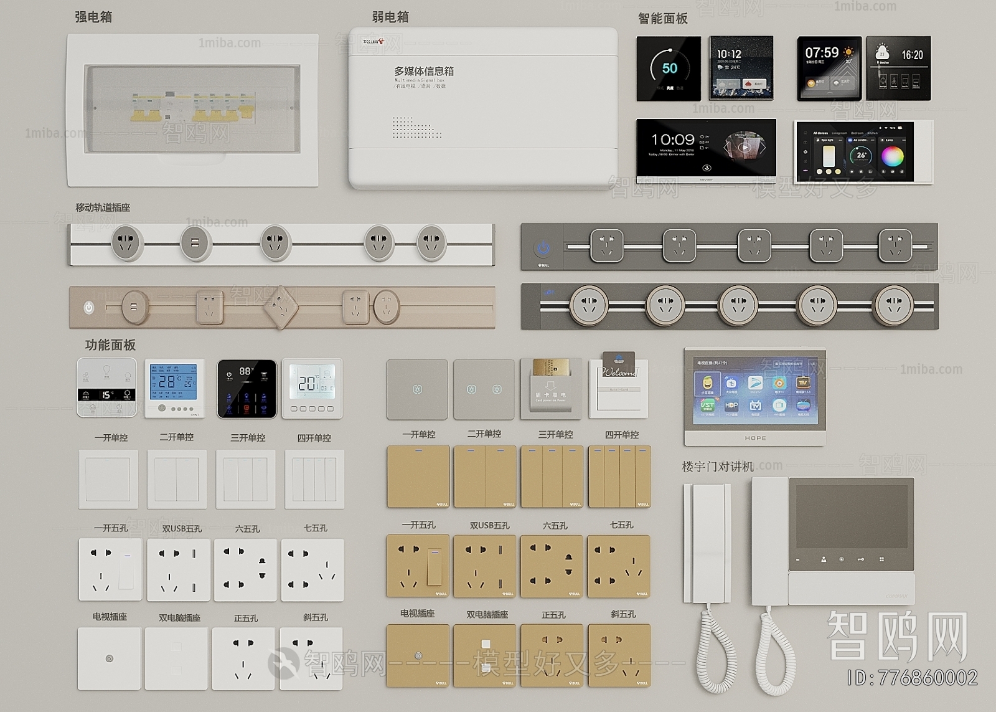Click the 智能面板 heading label
Viewport: 996px width, 712px height.
[x=663, y=18]
